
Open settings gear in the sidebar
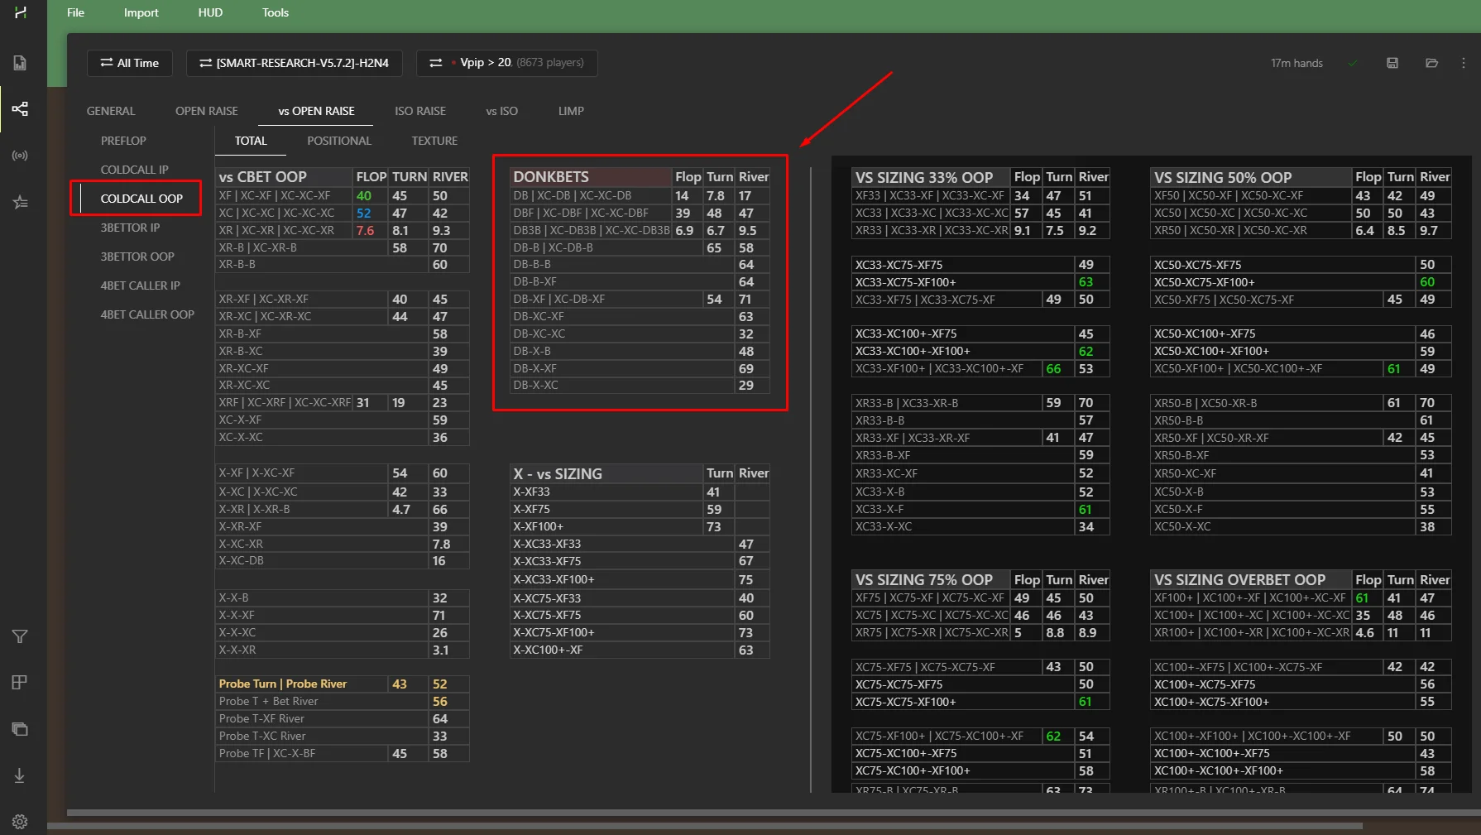click(x=20, y=822)
